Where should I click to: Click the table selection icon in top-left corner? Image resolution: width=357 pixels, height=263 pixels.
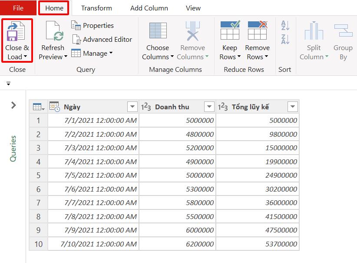click(x=38, y=106)
